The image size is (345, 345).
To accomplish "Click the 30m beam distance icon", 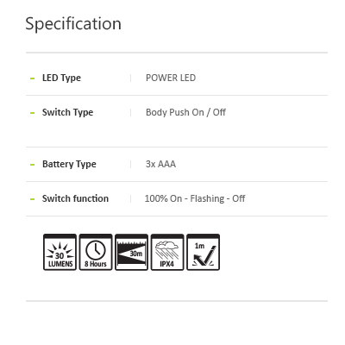I will (131, 252).
